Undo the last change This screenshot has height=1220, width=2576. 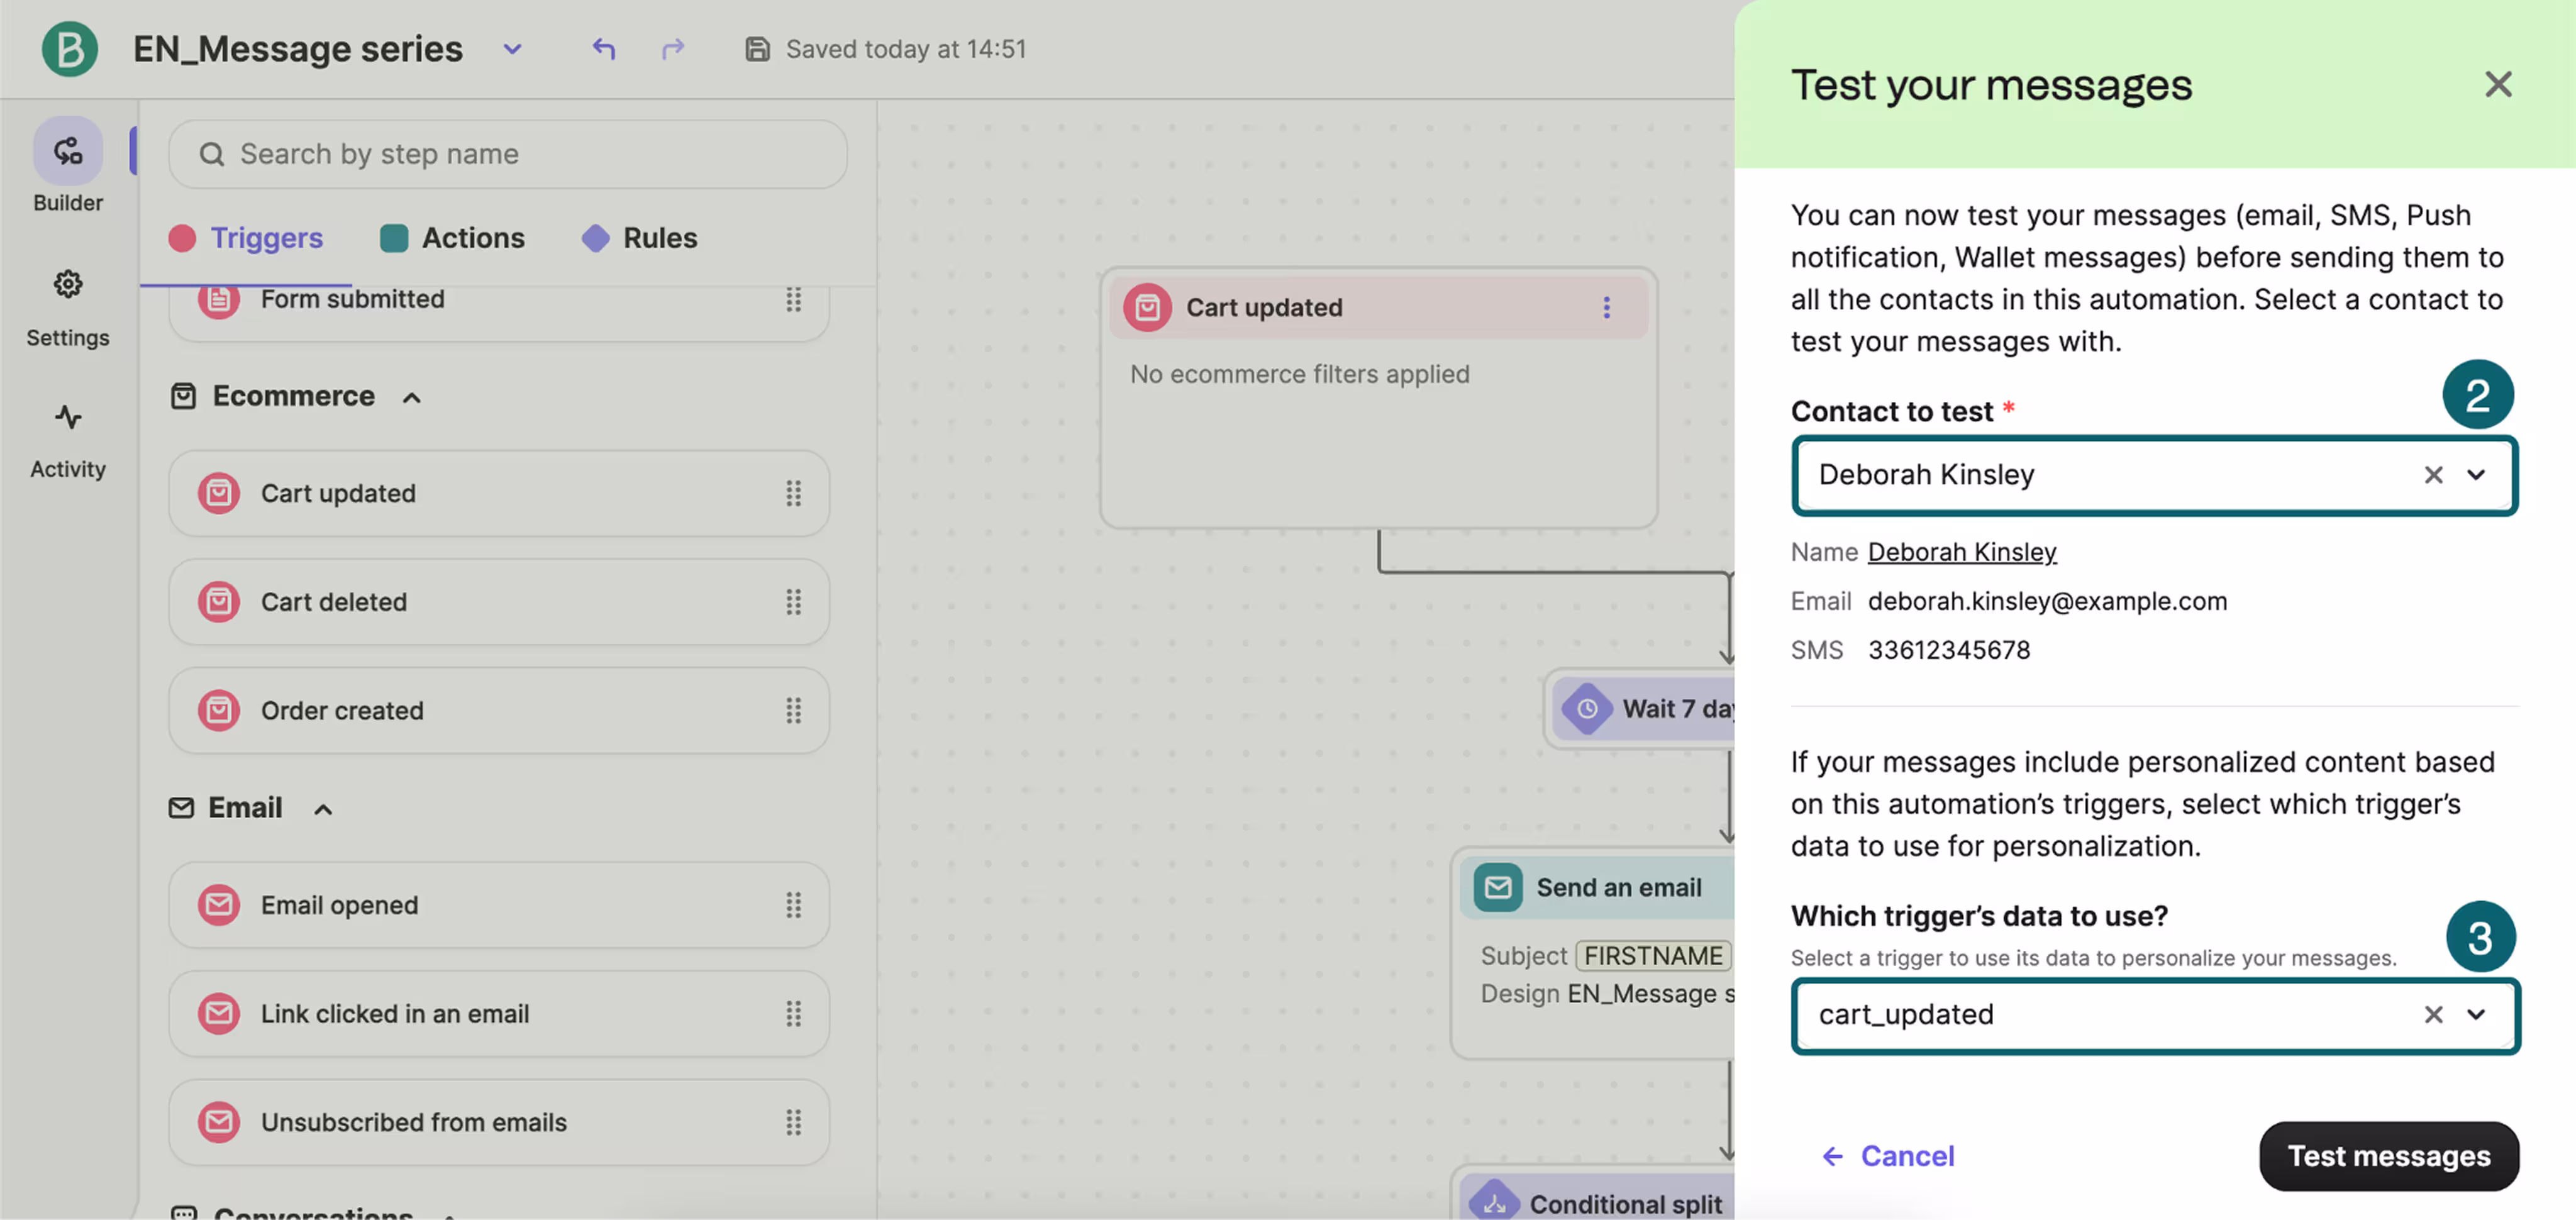[603, 48]
